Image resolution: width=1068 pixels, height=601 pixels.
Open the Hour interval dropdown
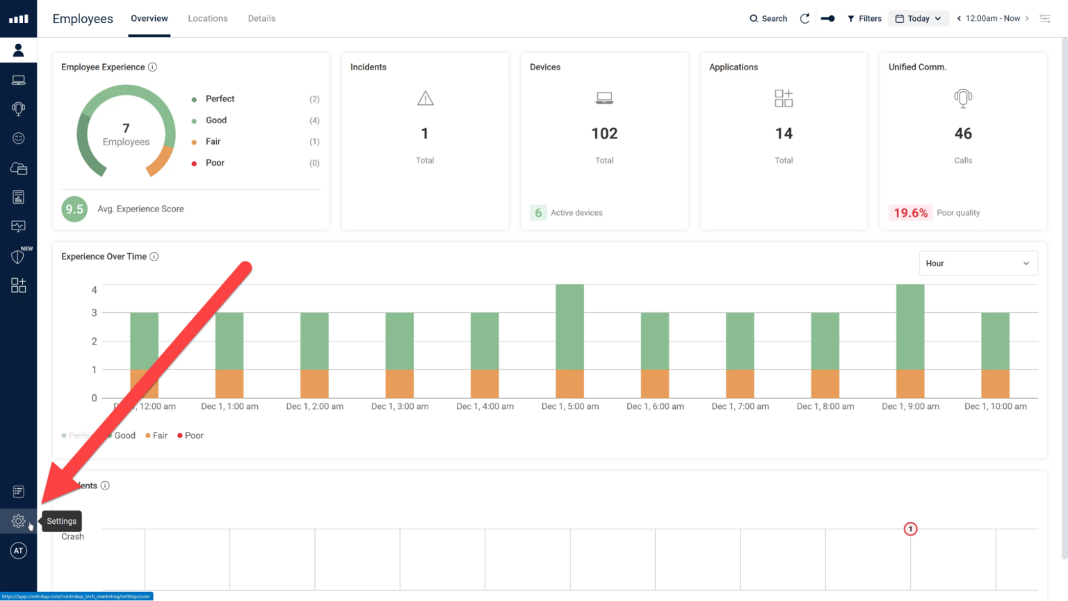(x=978, y=263)
